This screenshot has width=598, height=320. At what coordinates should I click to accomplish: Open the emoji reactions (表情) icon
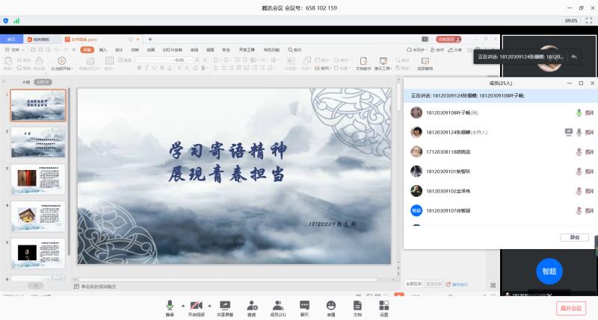tap(330, 306)
